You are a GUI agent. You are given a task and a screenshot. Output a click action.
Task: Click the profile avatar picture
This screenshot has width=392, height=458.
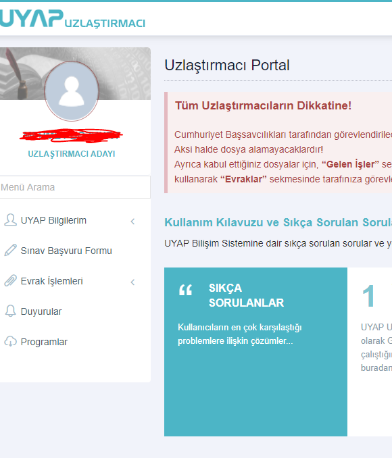tap(72, 91)
